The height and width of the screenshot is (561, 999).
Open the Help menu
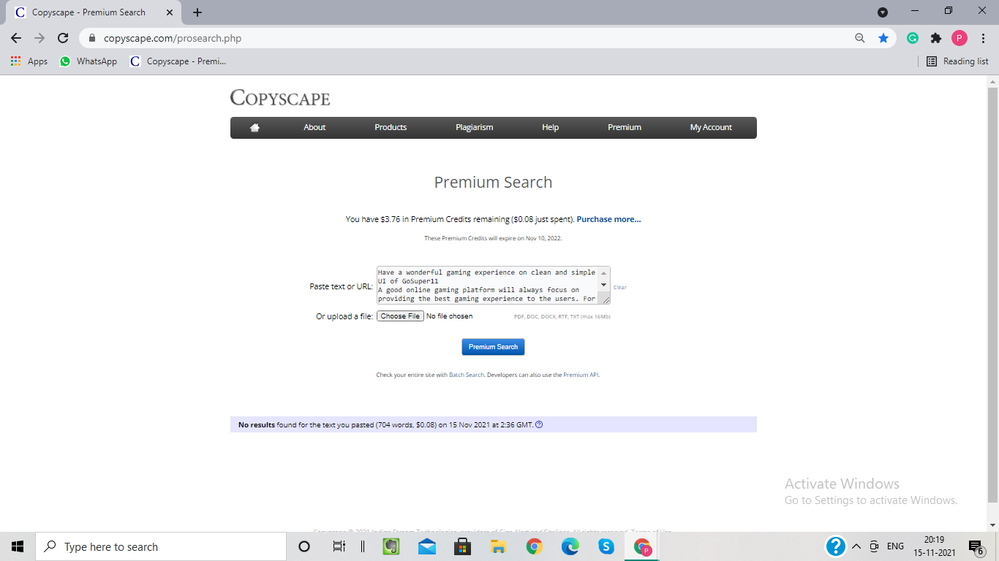point(550,127)
